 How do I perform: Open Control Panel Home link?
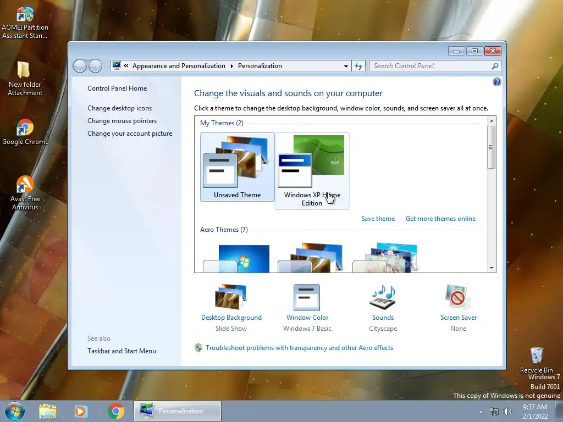coord(117,88)
